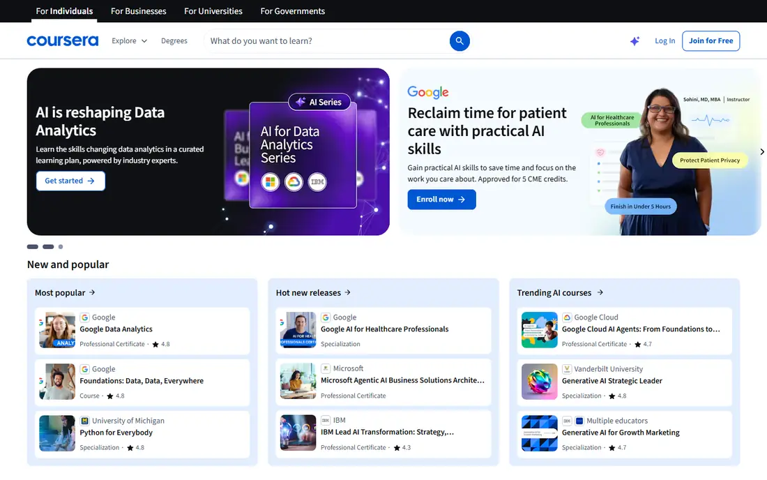Click the 'Protect Patient Privacy' pill
The image size is (767, 480).
(710, 160)
